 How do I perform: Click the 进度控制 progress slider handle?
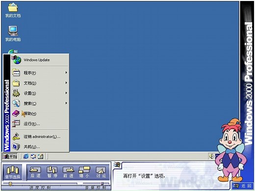point(10,184)
